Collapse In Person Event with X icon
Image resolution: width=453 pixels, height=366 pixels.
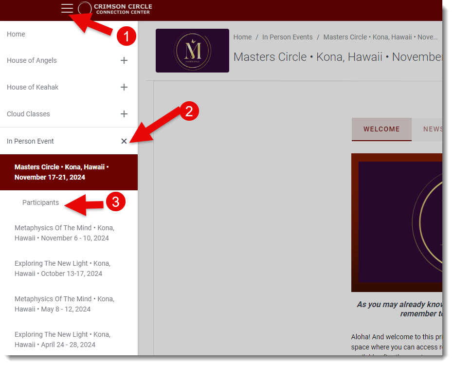pos(124,141)
